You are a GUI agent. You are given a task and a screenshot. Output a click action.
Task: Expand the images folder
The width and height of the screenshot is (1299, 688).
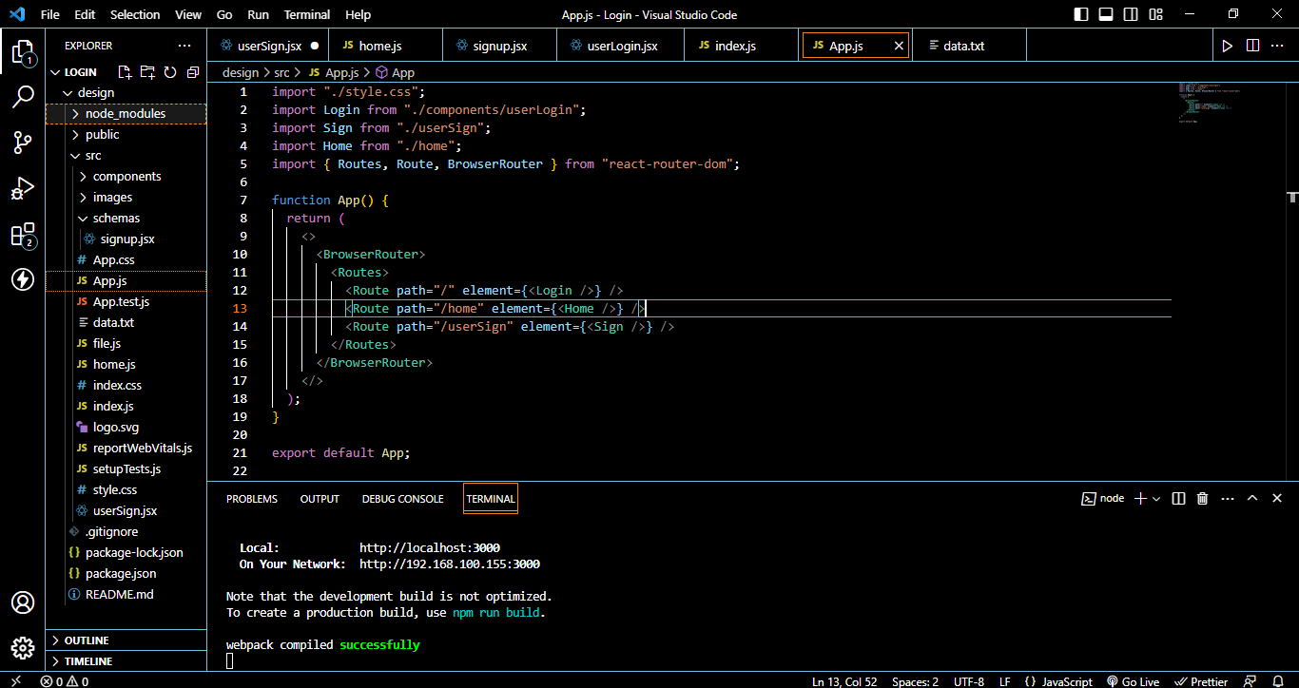(x=126, y=197)
